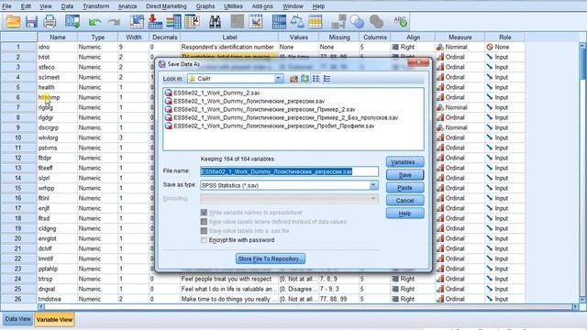Weight cases with the scales icon
The width and height of the screenshot is (587, 330).
click(297, 22)
